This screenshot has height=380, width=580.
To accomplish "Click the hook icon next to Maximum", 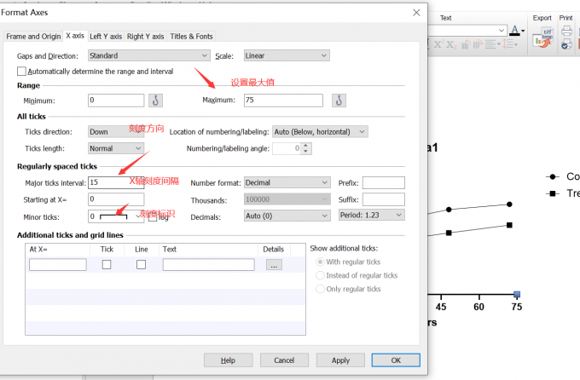I will tap(339, 101).
